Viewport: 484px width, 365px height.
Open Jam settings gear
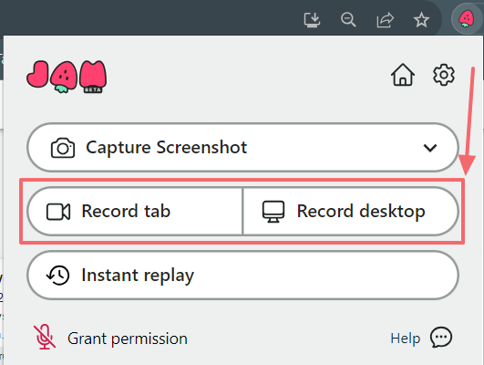click(444, 75)
